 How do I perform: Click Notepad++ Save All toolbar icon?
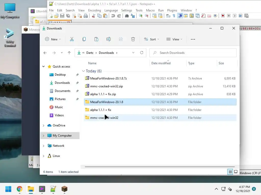click(68, 16)
